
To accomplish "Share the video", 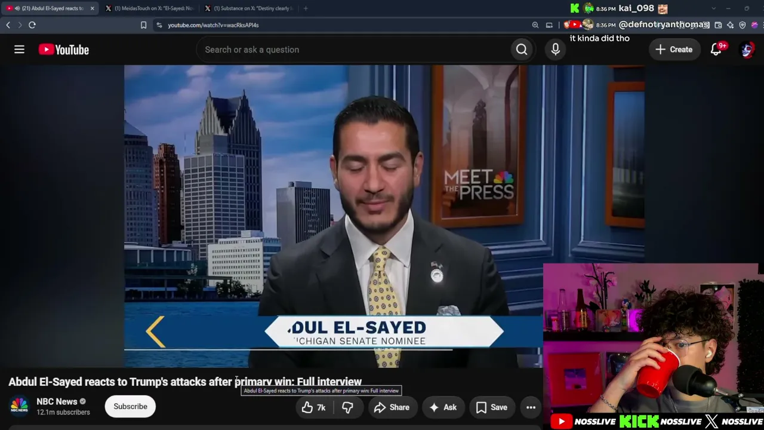I will [392, 407].
